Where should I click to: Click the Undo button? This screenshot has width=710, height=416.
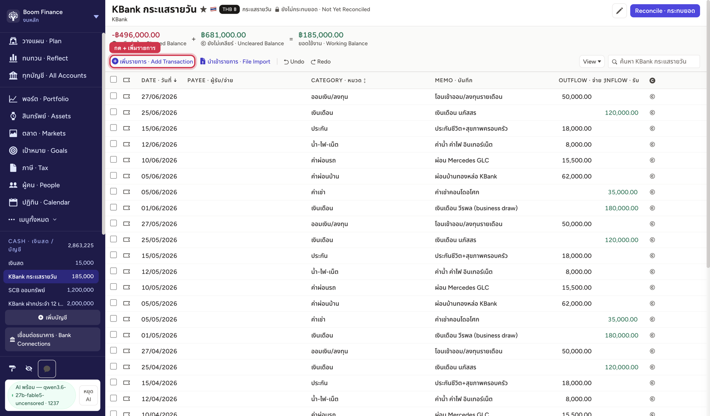tap(294, 62)
